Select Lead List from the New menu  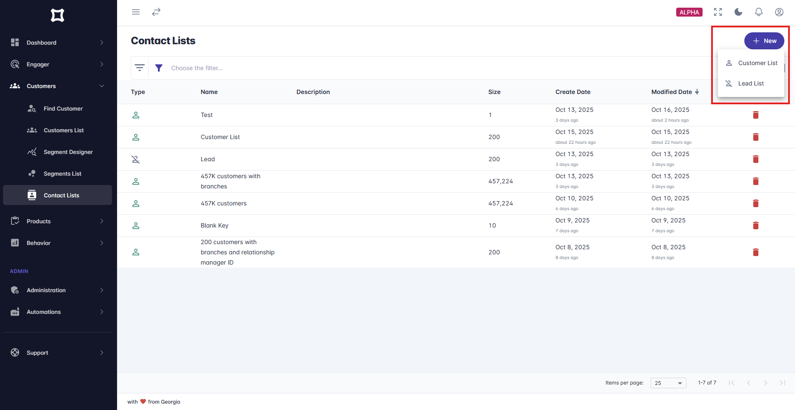(751, 83)
